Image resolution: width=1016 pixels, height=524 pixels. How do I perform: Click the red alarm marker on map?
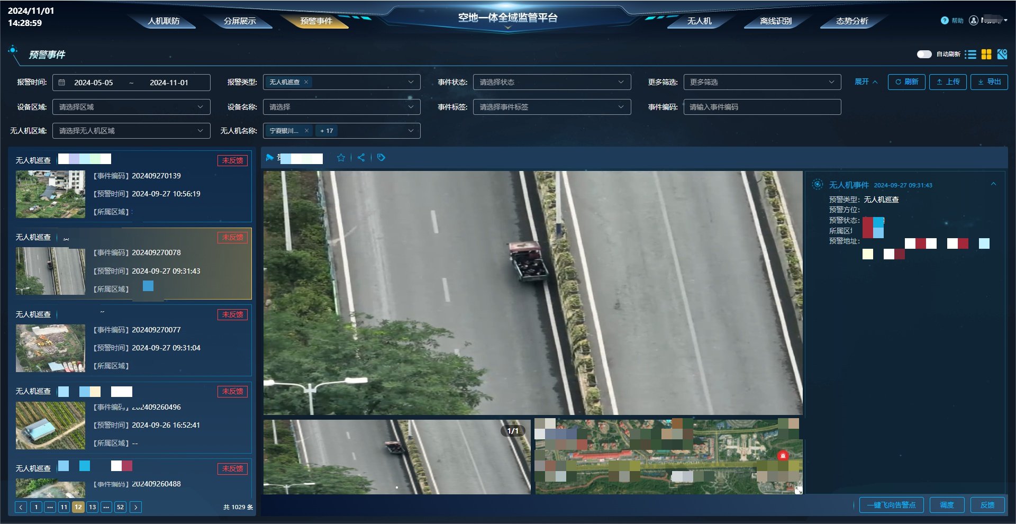pyautogui.click(x=783, y=455)
